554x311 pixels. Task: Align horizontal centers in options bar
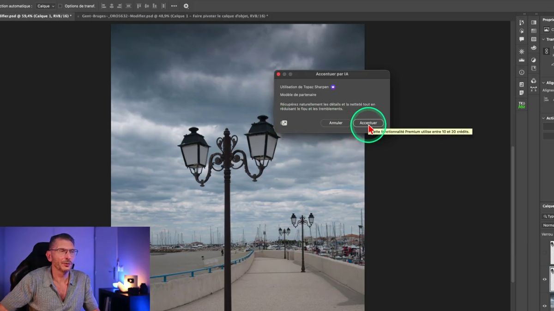pos(112,6)
